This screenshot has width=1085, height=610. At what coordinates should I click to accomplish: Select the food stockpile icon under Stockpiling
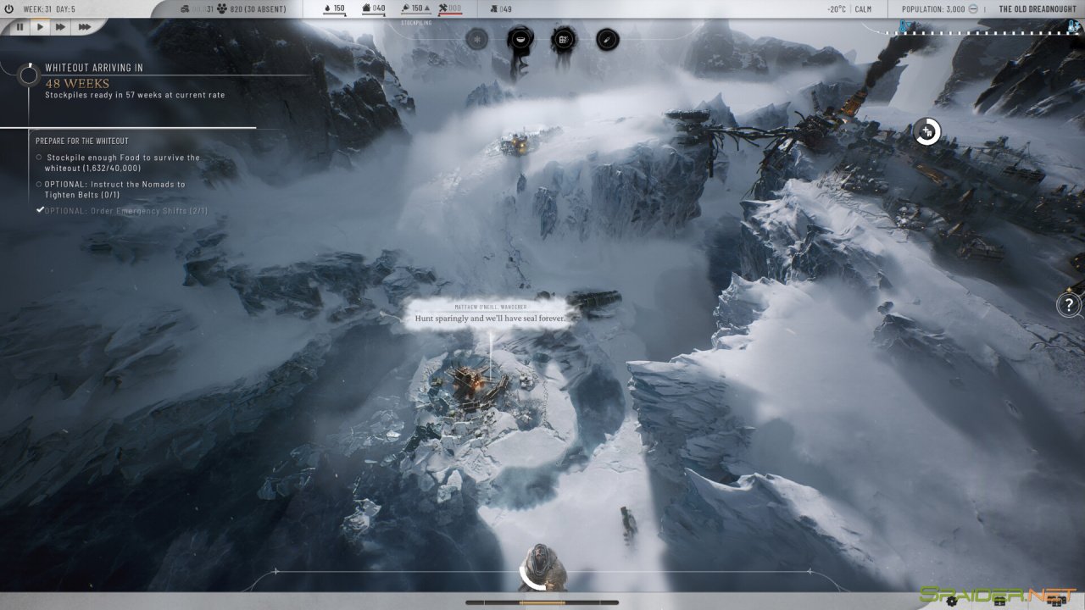520,39
